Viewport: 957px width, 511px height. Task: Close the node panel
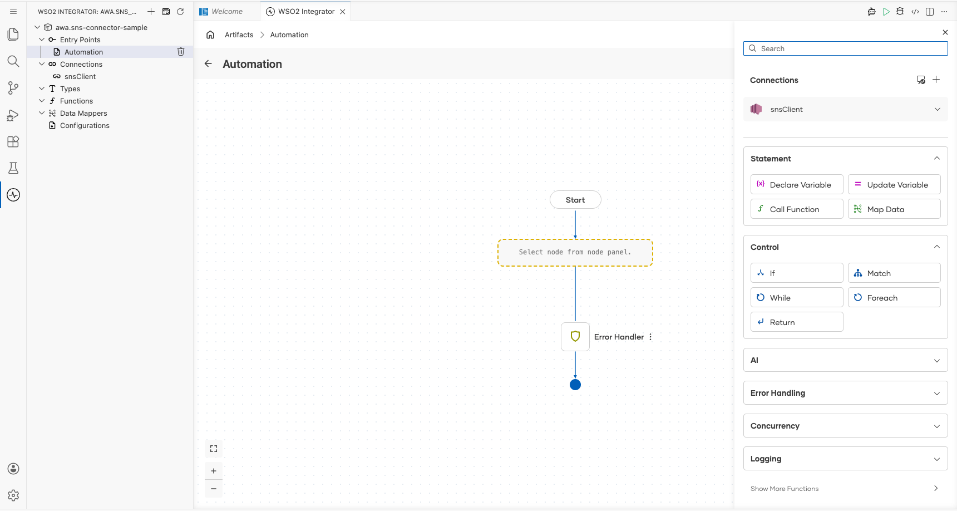pos(945,32)
